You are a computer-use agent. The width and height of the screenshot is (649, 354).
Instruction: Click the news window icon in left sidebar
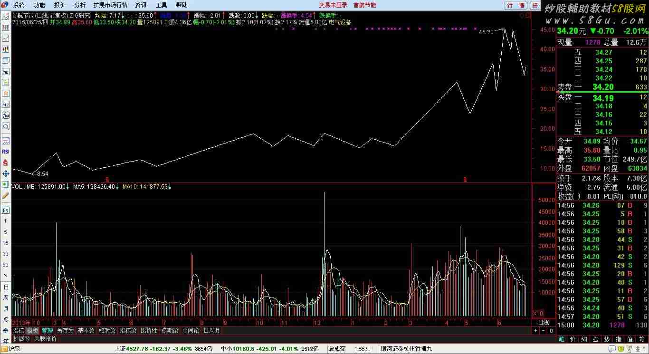(x=6, y=60)
